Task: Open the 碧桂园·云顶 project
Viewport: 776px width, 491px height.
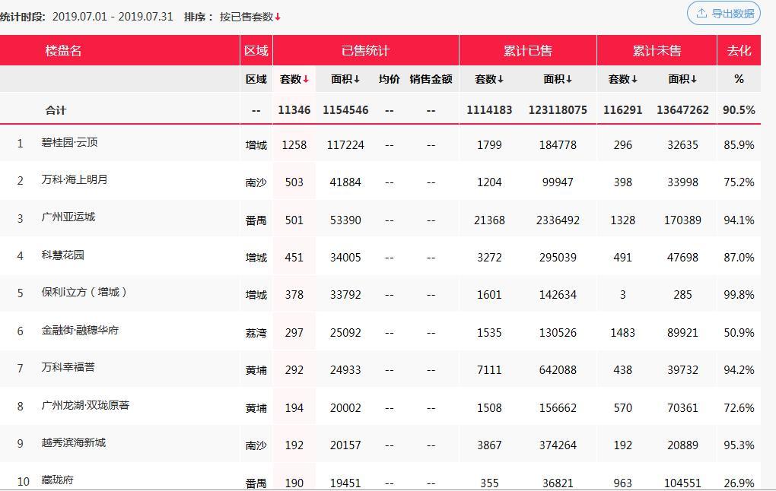Action: coord(69,143)
